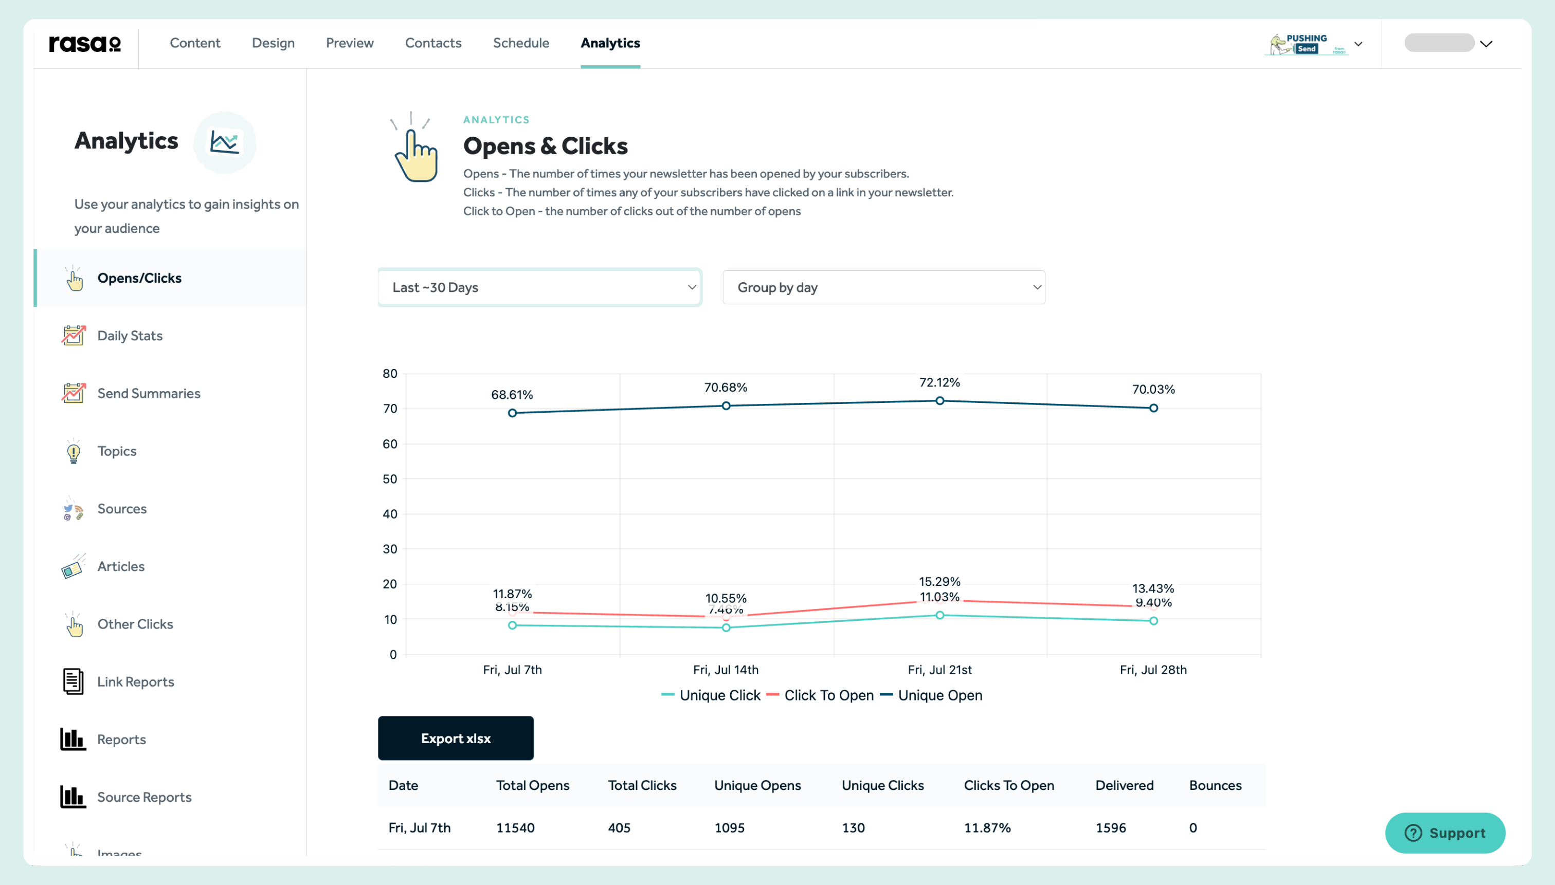Open the account chevron at top right
Viewport: 1555px width, 885px height.
(1486, 43)
